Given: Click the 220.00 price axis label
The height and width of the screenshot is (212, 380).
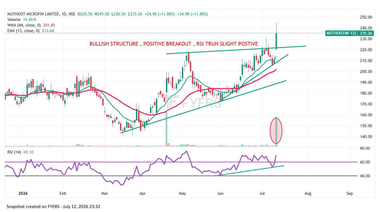Looking at the screenshot, I should 366,50.
